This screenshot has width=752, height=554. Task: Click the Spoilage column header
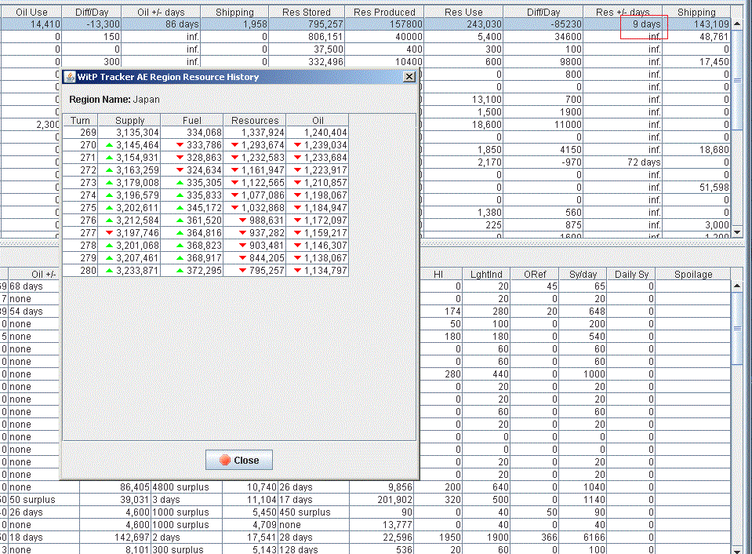[x=693, y=274]
